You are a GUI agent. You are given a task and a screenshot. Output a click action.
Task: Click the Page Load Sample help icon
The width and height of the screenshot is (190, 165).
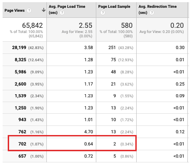click(103, 13)
